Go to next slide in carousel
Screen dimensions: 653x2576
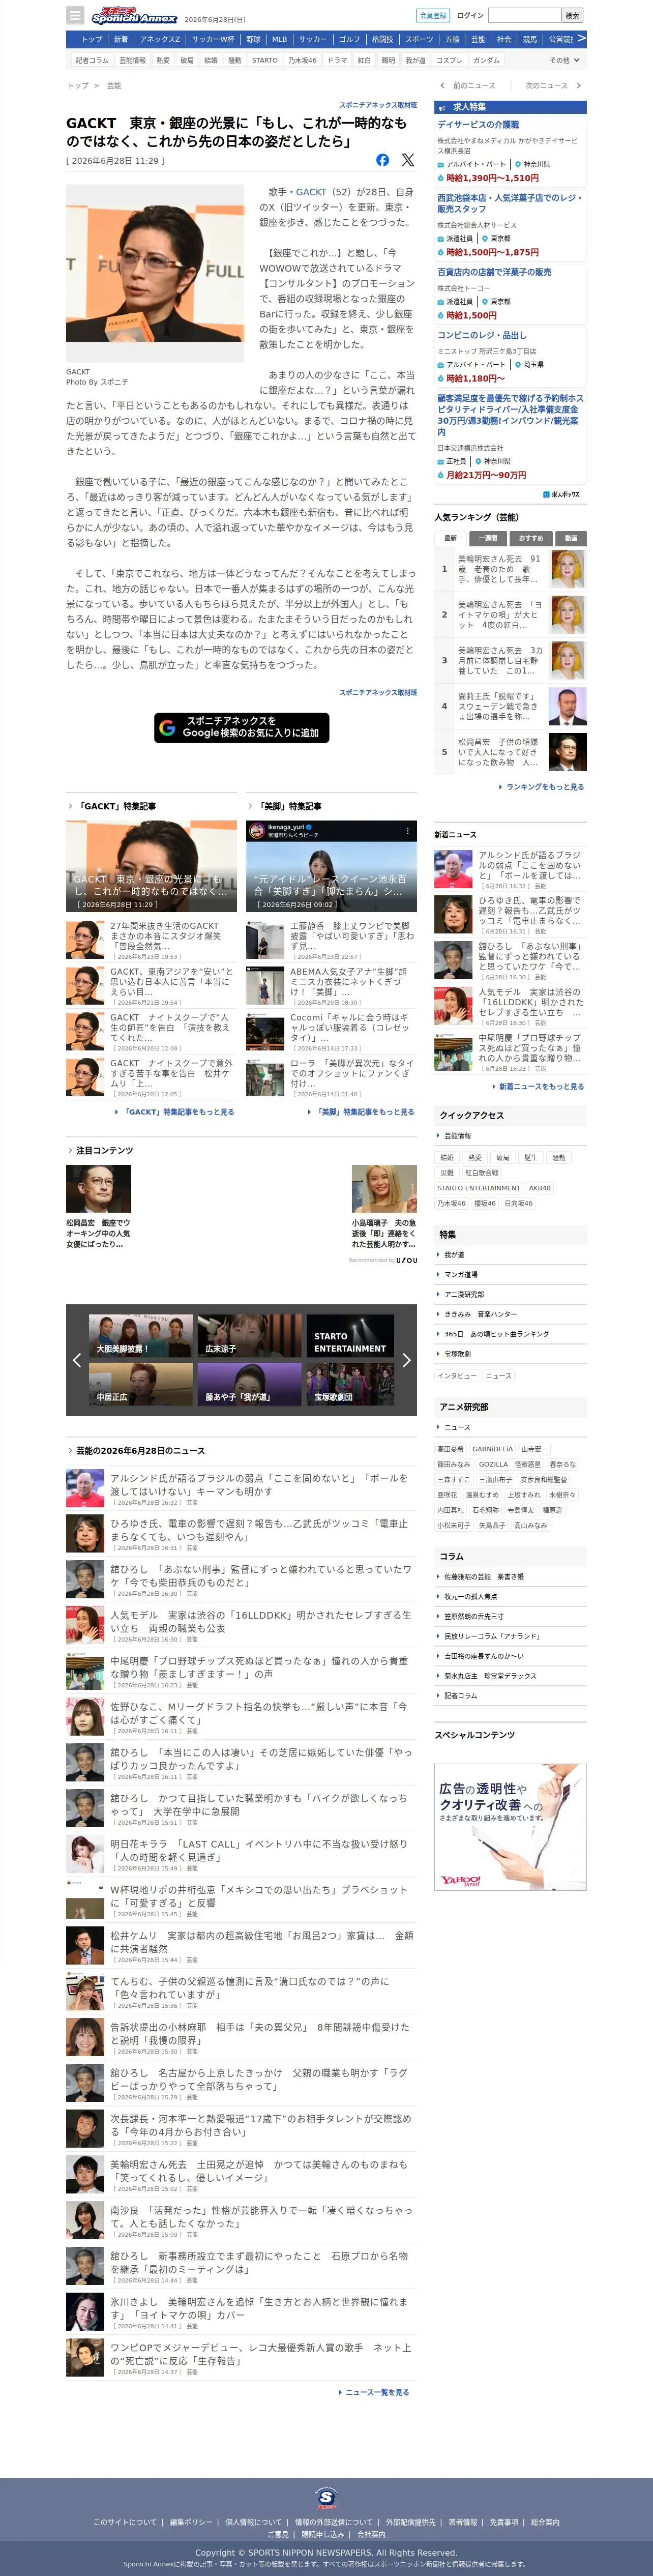[406, 1360]
